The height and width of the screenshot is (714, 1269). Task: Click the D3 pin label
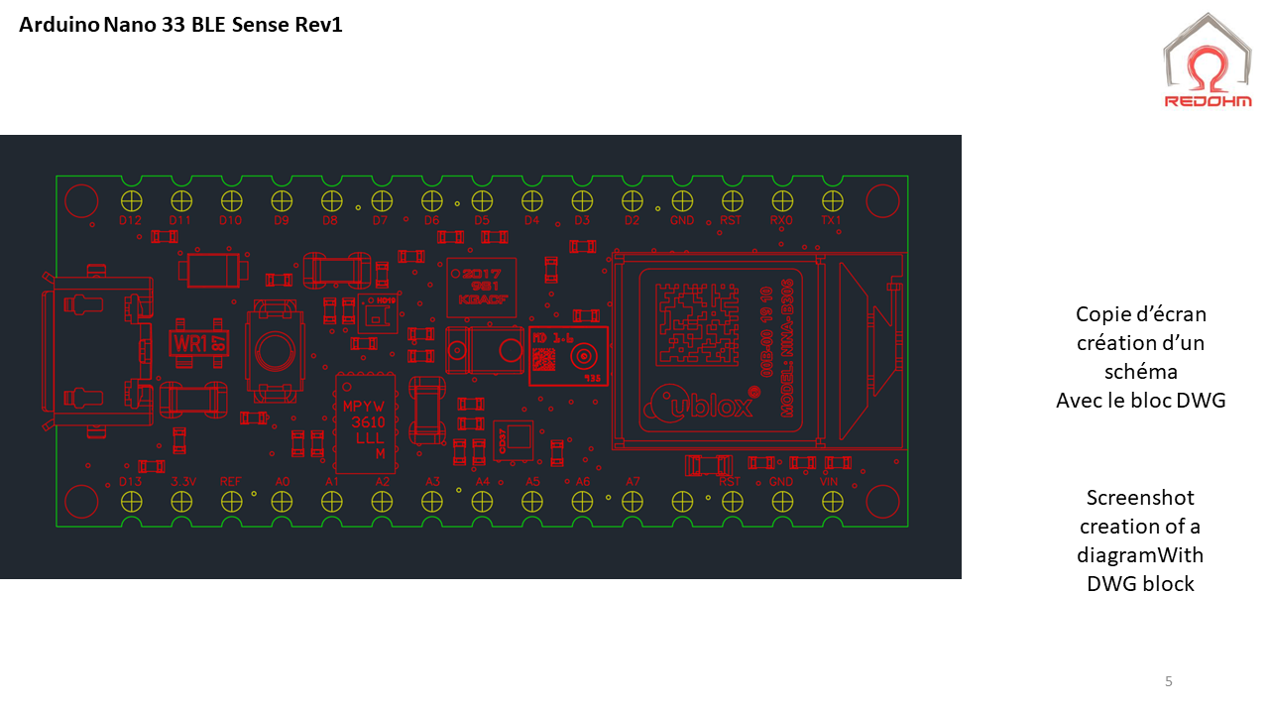click(x=582, y=220)
